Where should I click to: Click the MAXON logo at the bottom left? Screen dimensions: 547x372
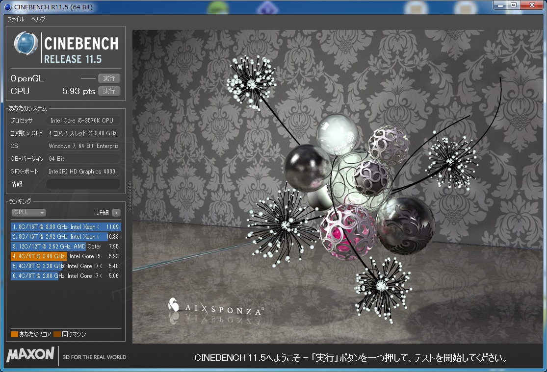(31, 354)
